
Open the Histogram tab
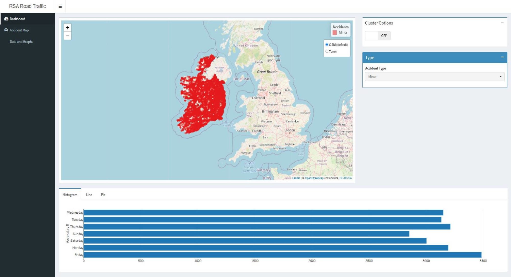coord(70,195)
